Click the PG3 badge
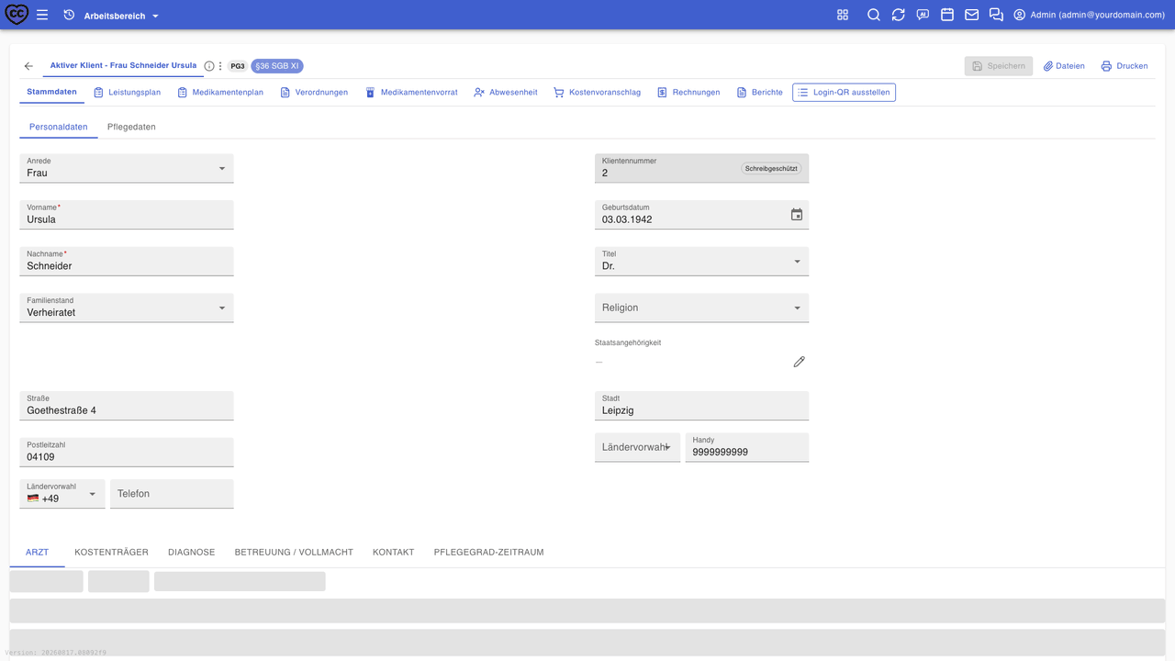1175x661 pixels. 238,66
